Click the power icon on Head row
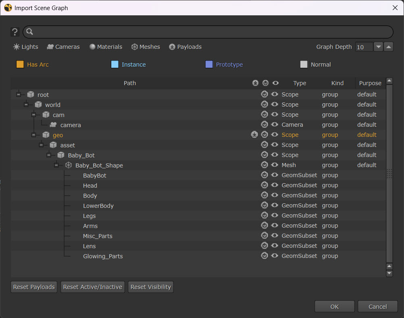The height and width of the screenshot is (318, 404). coord(264,185)
